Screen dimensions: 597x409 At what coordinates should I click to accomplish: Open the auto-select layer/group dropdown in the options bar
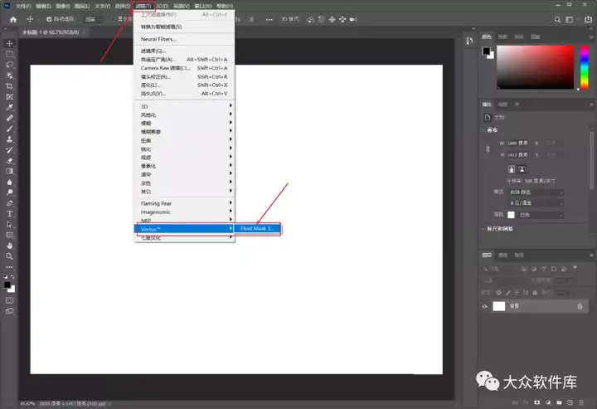tap(93, 19)
